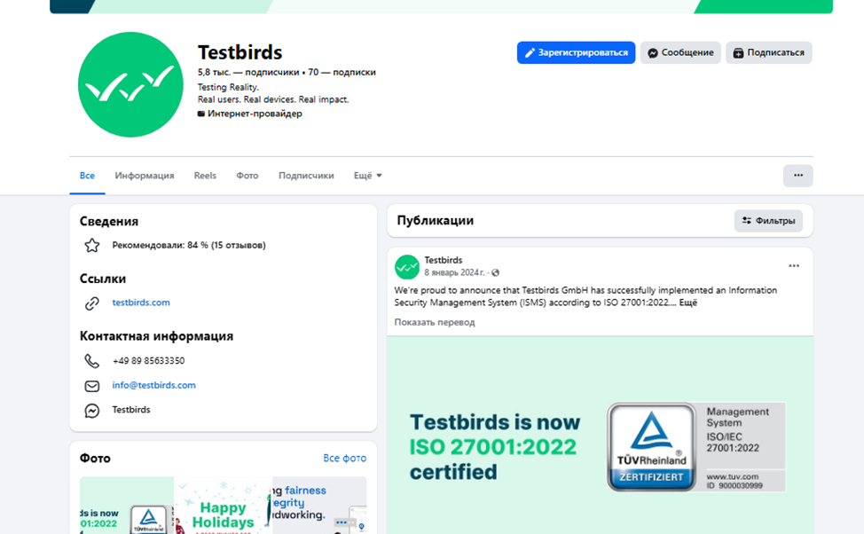Screen dimensions: 864x534
Task: Open the Фильтры button in Публикации
Action: point(768,221)
